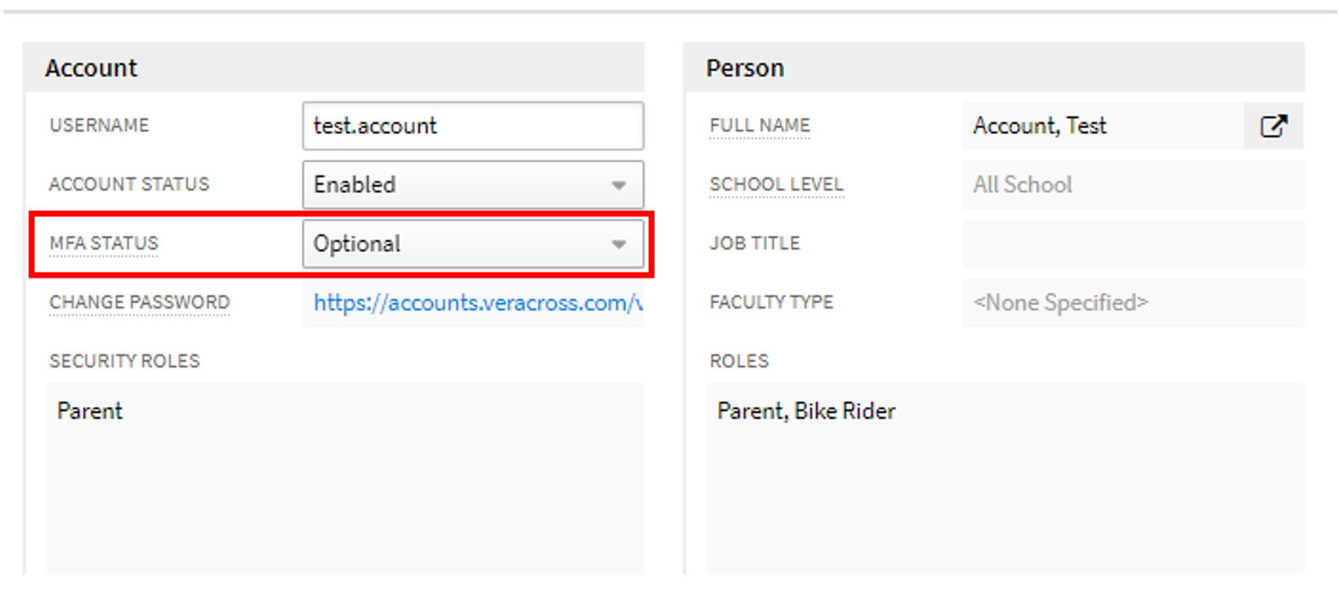This screenshot has height=605, width=1339.
Task: Click the open person record external link icon
Action: (1273, 126)
